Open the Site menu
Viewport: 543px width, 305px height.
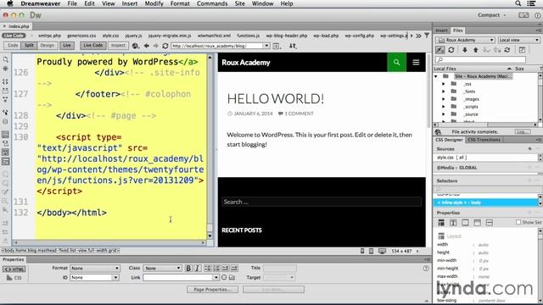click(x=239, y=3)
